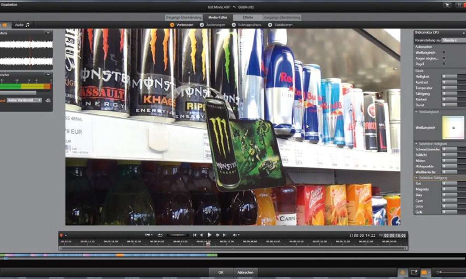
Task: Select the Media-Editor tab
Action: pyautogui.click(x=218, y=17)
